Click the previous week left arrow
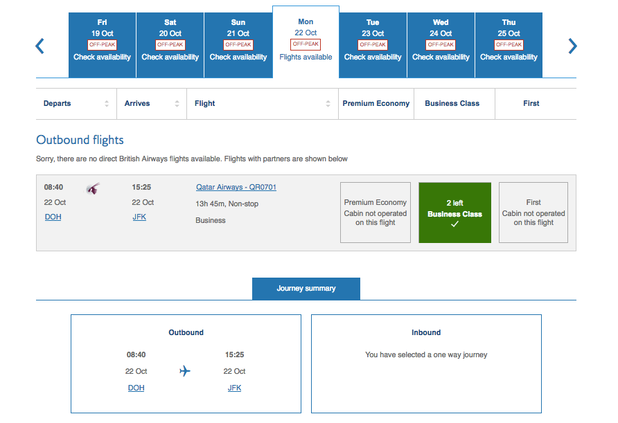 [40, 46]
